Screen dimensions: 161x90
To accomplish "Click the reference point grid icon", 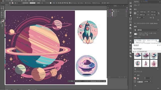I will coord(135,13).
